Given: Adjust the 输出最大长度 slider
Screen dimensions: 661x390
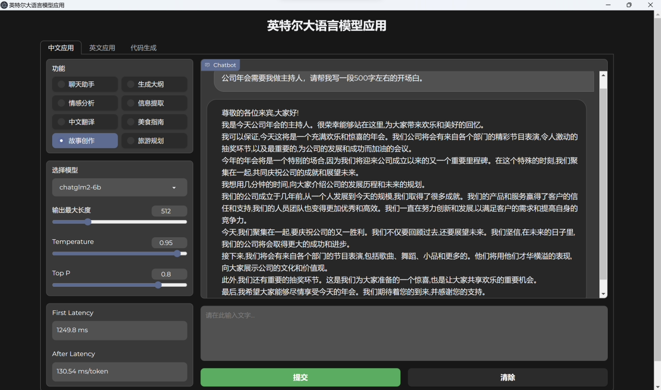Looking at the screenshot, I should [120, 222].
